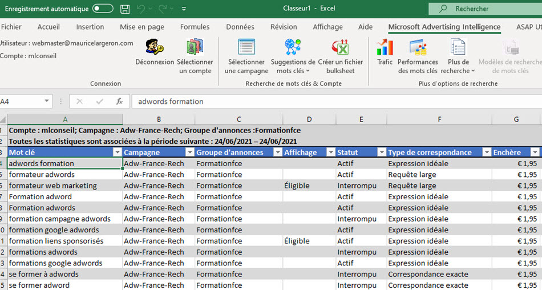Image resolution: width=542 pixels, height=290 pixels.
Task: Select column G header
Action: 516,119
